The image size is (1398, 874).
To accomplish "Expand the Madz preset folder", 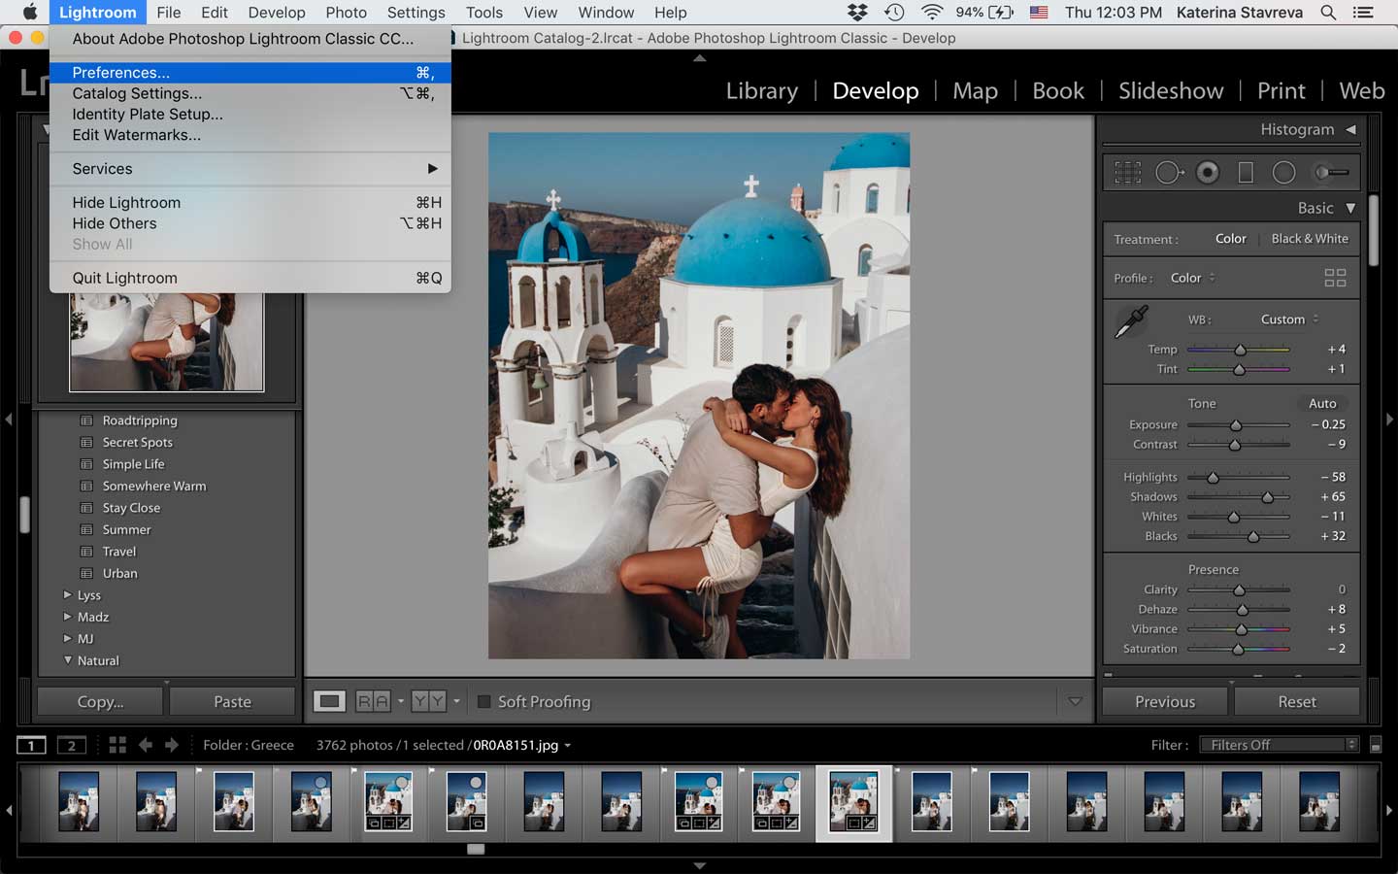I will pos(67,617).
